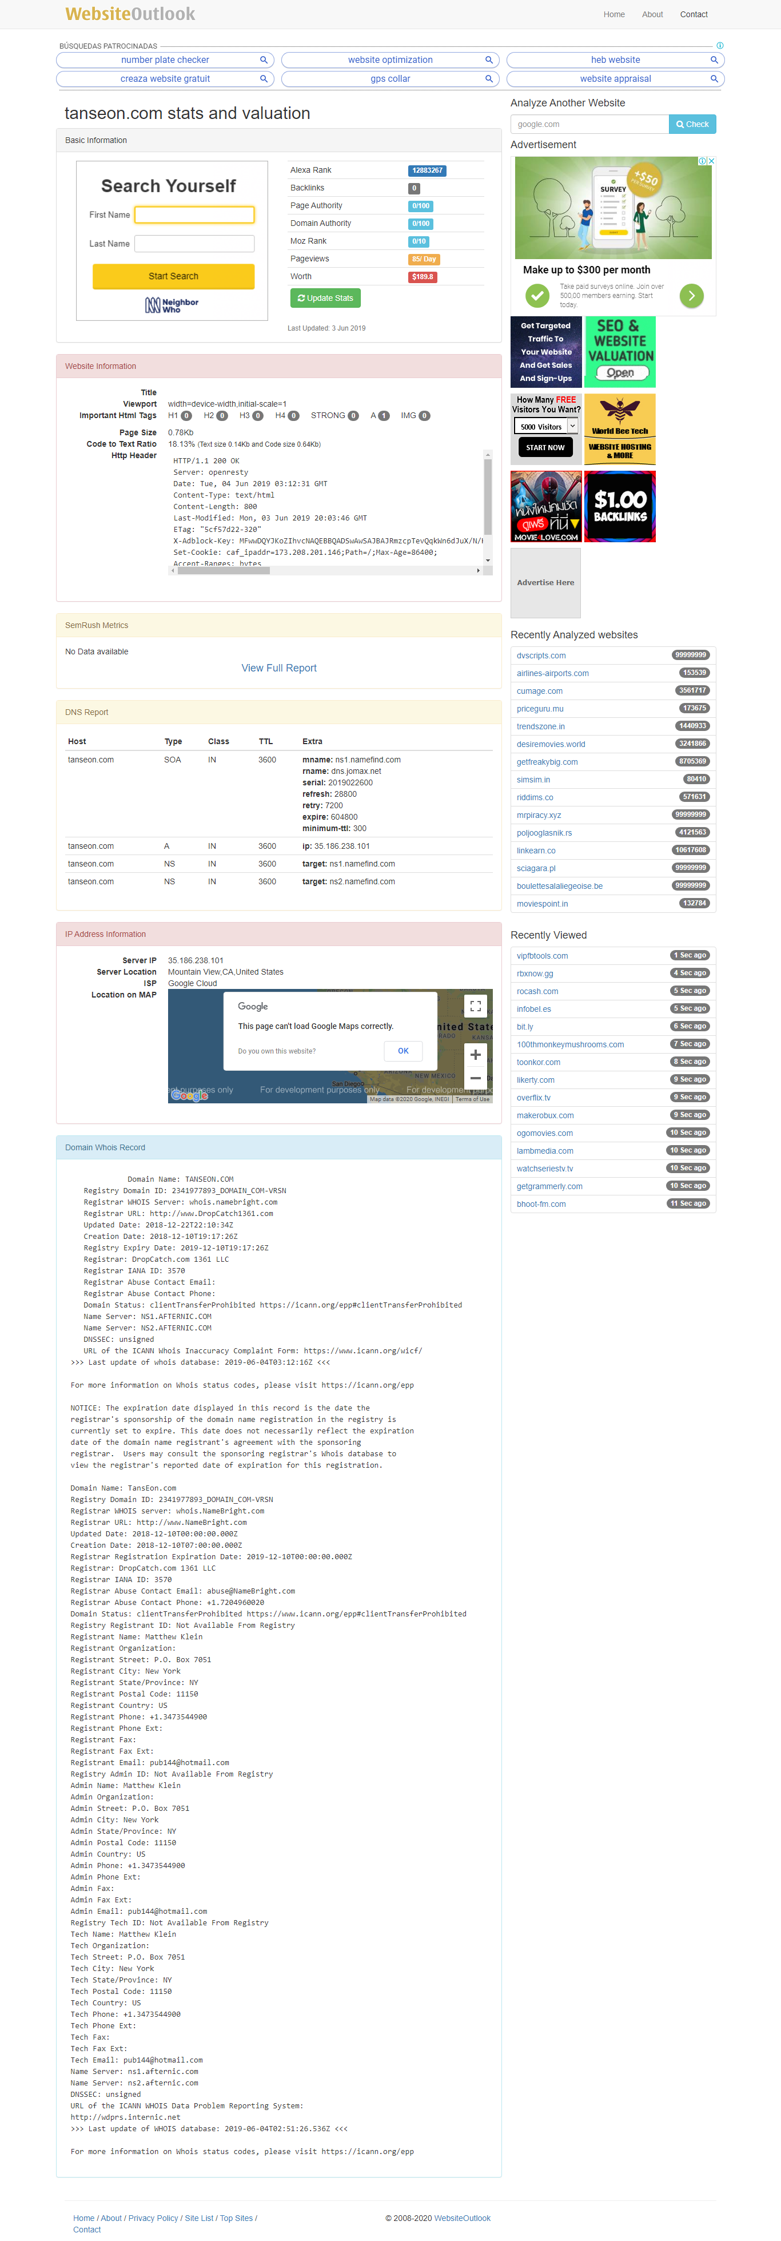
Task: Open vipfbtools.com in Recently Viewed
Action: 542,956
